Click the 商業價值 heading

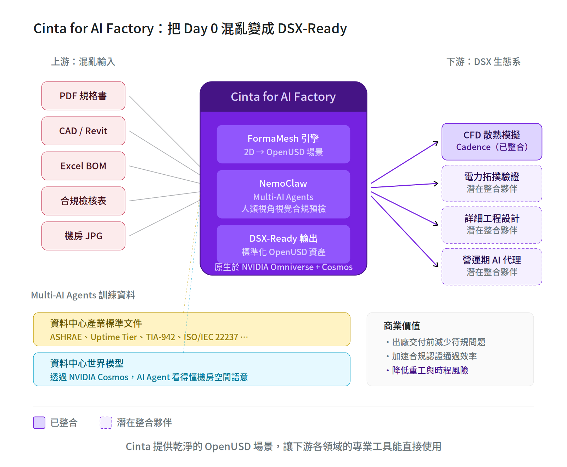coord(402,326)
